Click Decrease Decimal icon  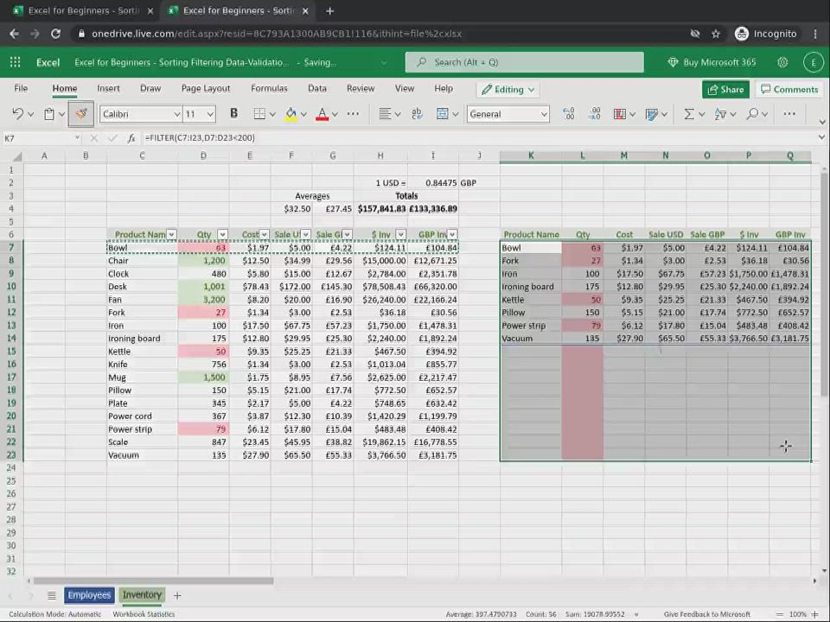(x=595, y=114)
